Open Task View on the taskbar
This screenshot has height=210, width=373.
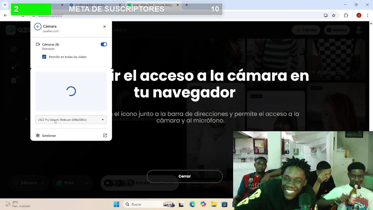[x=181, y=204]
